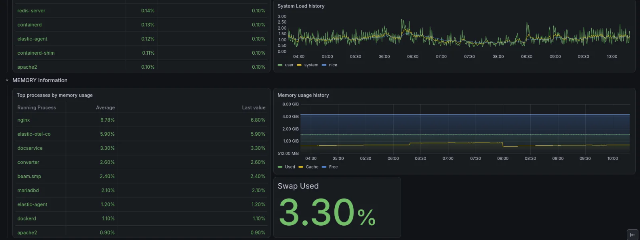This screenshot has height=240, width=640.
Task: Select the elastic-otel-co process row
Action: pos(142,134)
